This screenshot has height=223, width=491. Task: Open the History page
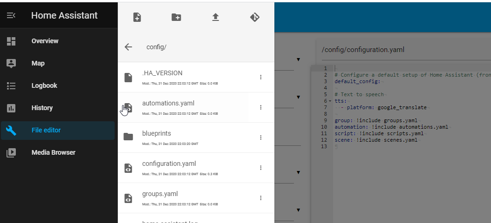click(58, 108)
